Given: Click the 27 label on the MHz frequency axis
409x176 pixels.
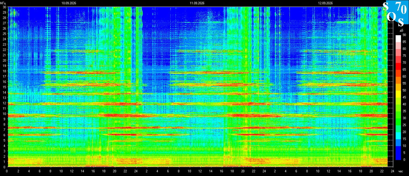Looking at the screenshot, I should tap(4, 23).
